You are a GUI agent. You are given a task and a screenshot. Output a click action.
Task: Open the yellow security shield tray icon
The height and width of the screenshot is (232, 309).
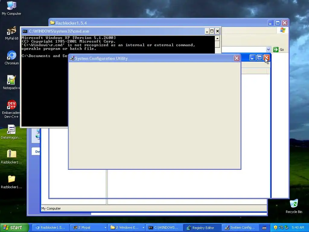pyautogui.click(x=276, y=227)
